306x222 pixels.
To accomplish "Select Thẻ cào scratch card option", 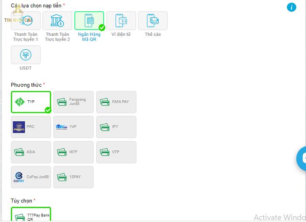I will click(153, 20).
